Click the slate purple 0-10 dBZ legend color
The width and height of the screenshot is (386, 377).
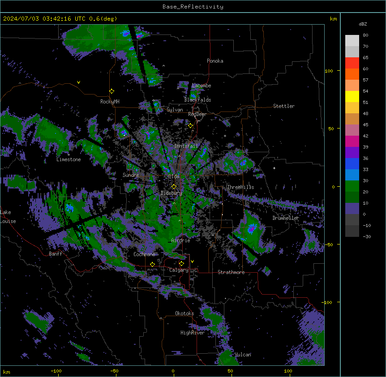[x=352, y=209]
